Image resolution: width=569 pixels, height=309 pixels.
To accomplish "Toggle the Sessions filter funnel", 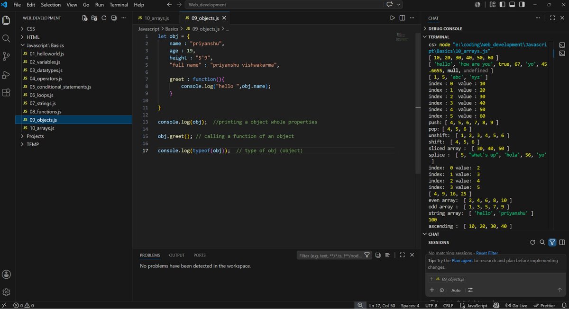I will coord(552,242).
